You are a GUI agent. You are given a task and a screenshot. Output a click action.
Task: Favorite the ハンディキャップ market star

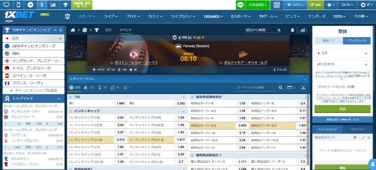click(70, 111)
